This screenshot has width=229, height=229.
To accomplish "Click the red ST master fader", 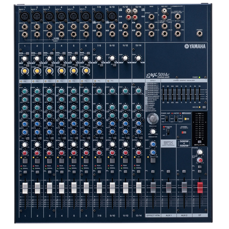I will click(x=200, y=187).
